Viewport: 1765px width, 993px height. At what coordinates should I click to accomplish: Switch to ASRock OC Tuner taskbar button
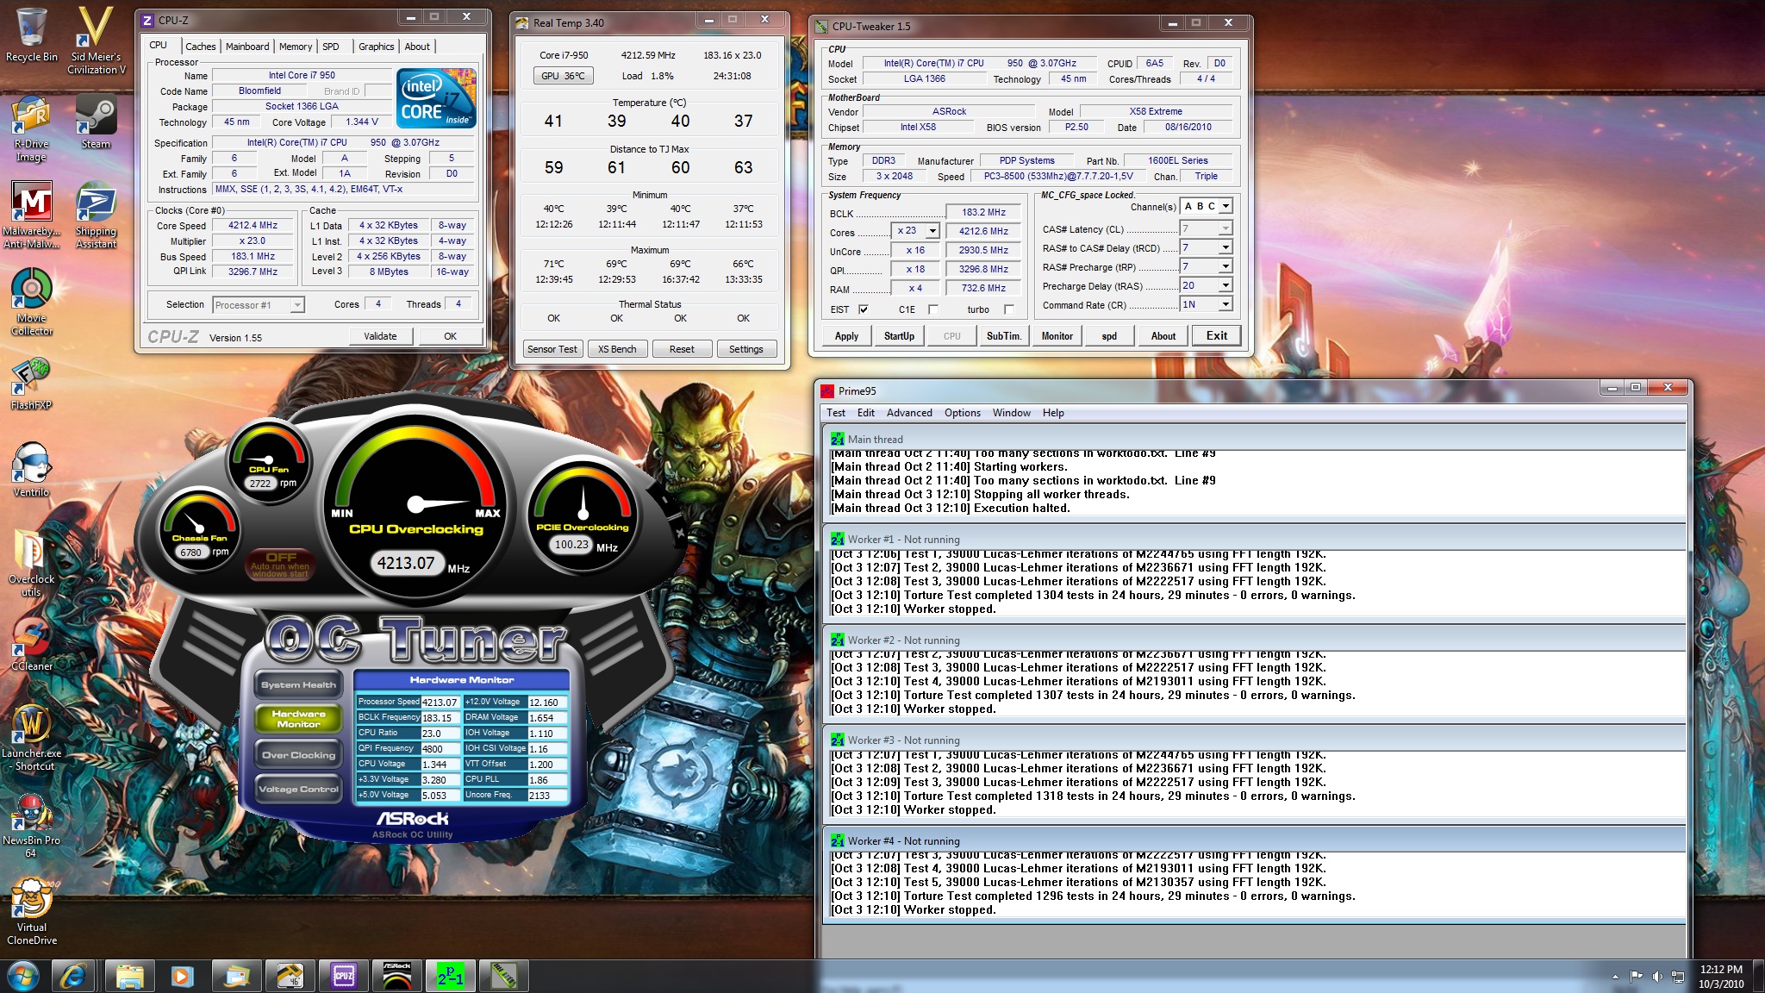click(396, 976)
